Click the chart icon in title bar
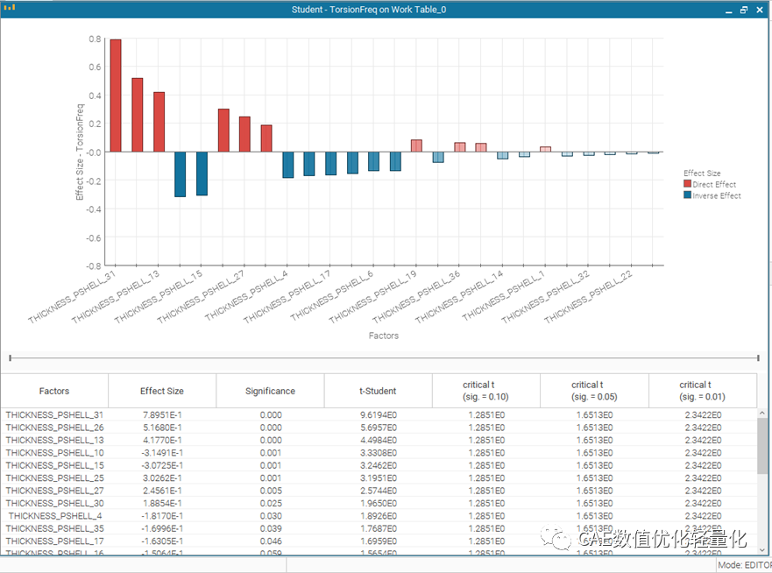This screenshot has width=772, height=573. (x=10, y=7)
